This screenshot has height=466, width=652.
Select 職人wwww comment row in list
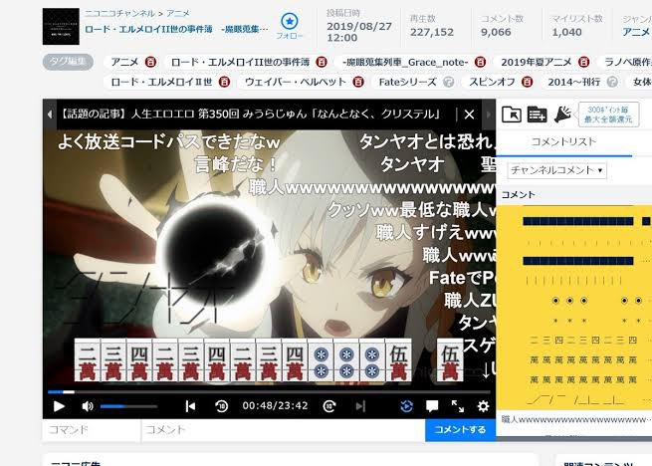click(x=575, y=419)
